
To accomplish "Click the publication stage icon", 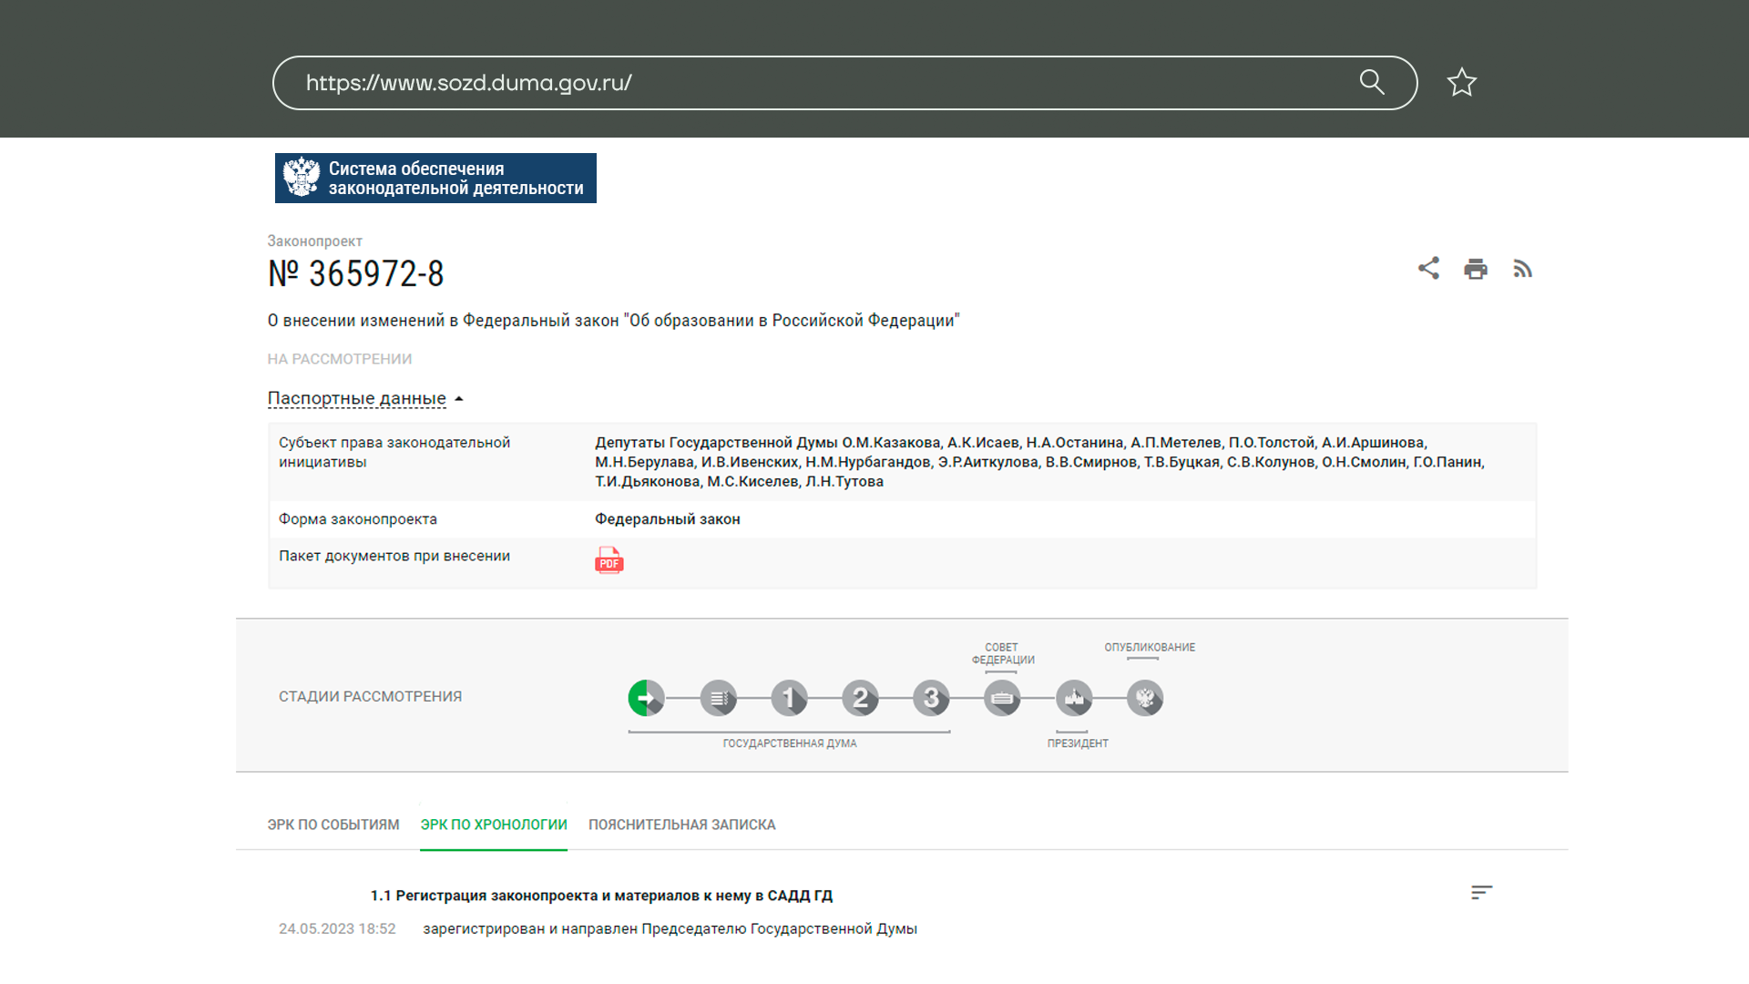I will [x=1145, y=699].
